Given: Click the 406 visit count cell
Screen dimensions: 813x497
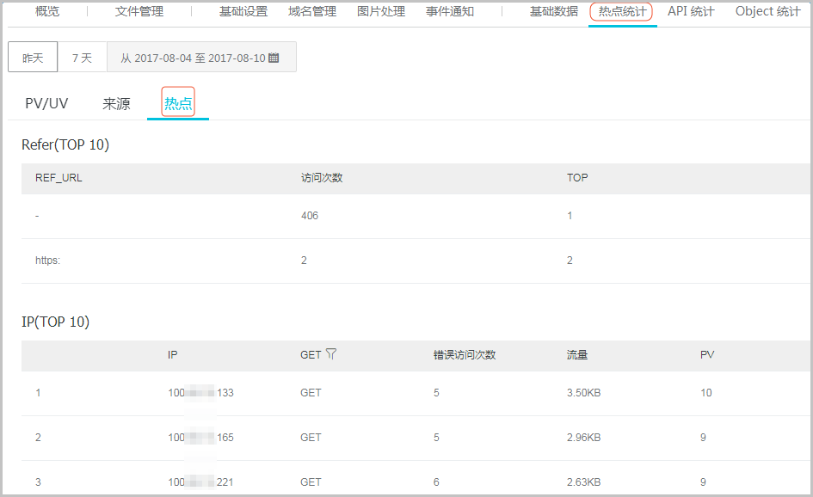Looking at the screenshot, I should [310, 216].
